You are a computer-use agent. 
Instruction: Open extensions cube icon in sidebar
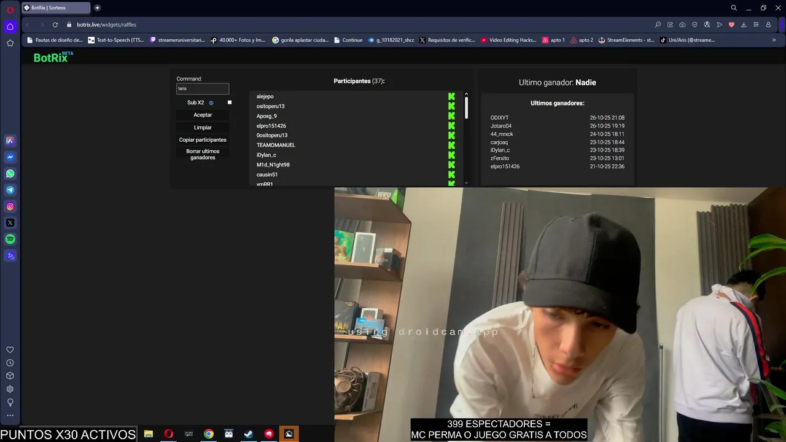[x=10, y=376]
